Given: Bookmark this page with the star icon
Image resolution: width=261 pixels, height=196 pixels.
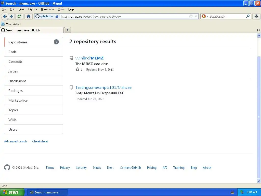Looking at the screenshot, I should tap(191, 16).
